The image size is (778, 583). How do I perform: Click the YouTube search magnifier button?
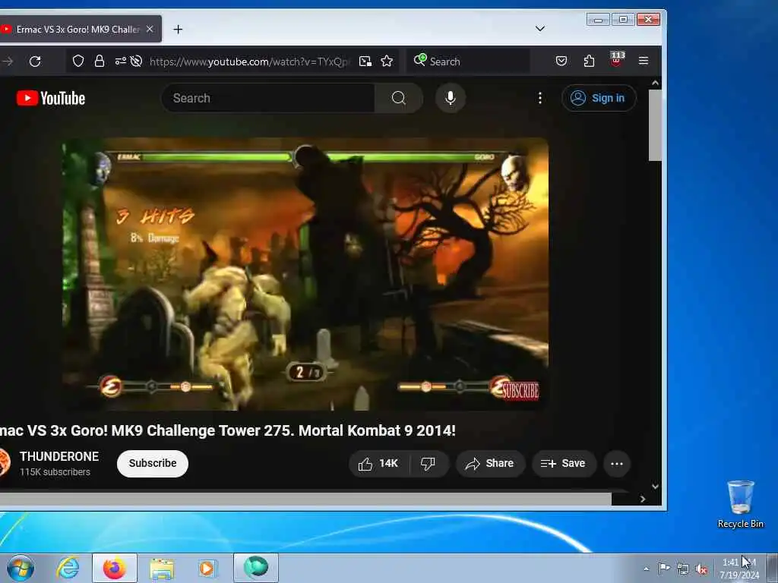click(399, 98)
